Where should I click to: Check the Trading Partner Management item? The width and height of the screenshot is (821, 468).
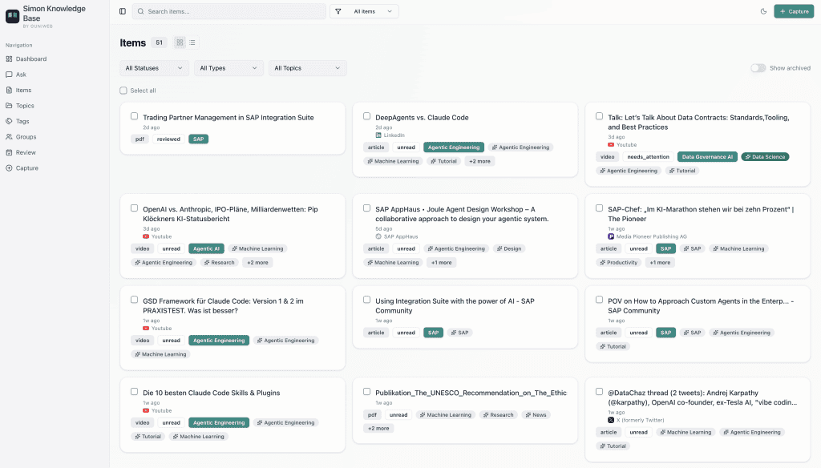pos(135,116)
